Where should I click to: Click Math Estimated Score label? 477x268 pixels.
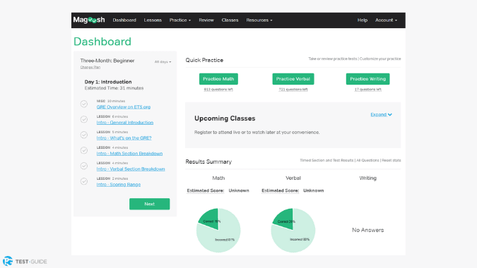206,190
